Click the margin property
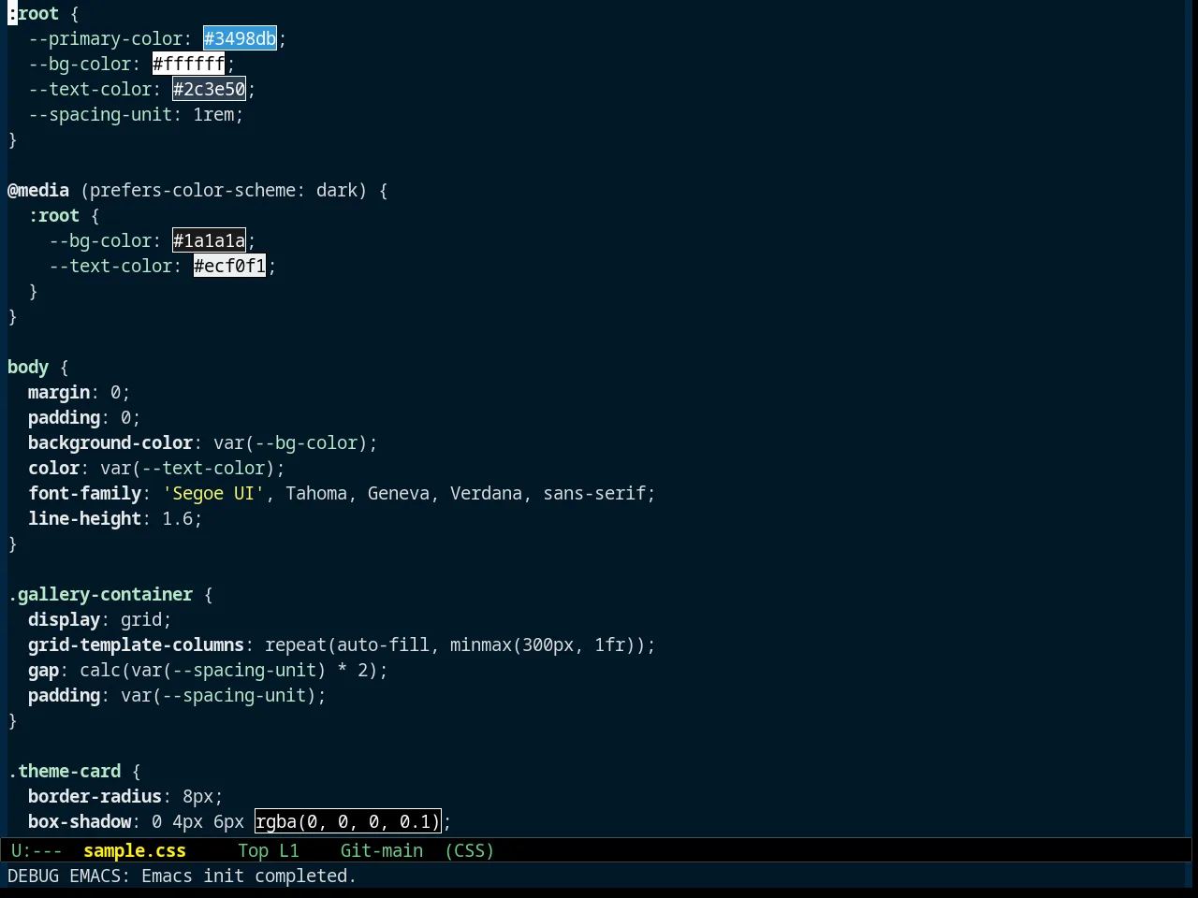The image size is (1198, 898). (59, 392)
